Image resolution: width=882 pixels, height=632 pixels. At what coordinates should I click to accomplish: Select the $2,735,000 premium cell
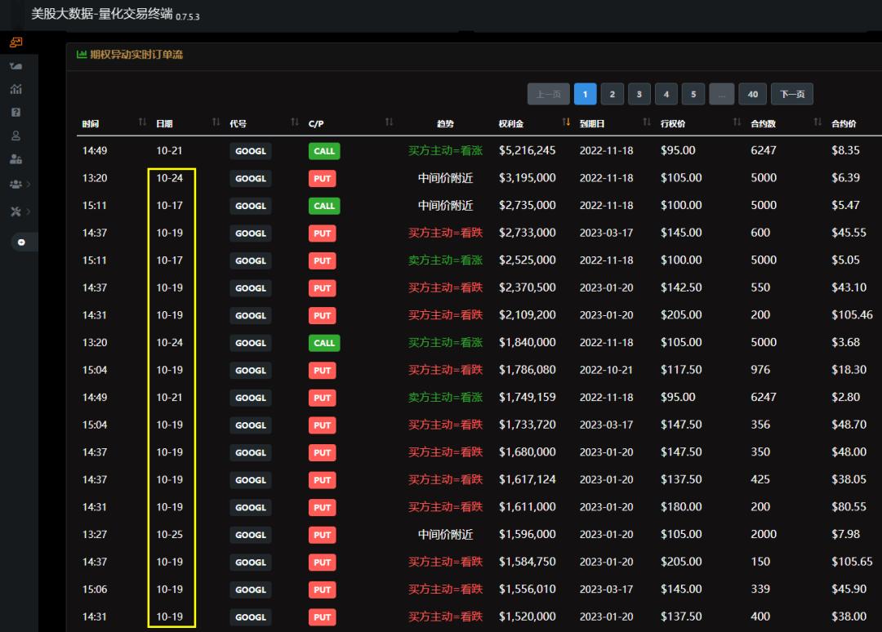coord(527,205)
